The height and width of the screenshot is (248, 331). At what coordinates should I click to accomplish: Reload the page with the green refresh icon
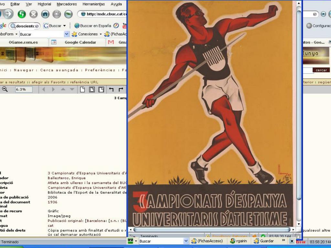pos(22,14)
